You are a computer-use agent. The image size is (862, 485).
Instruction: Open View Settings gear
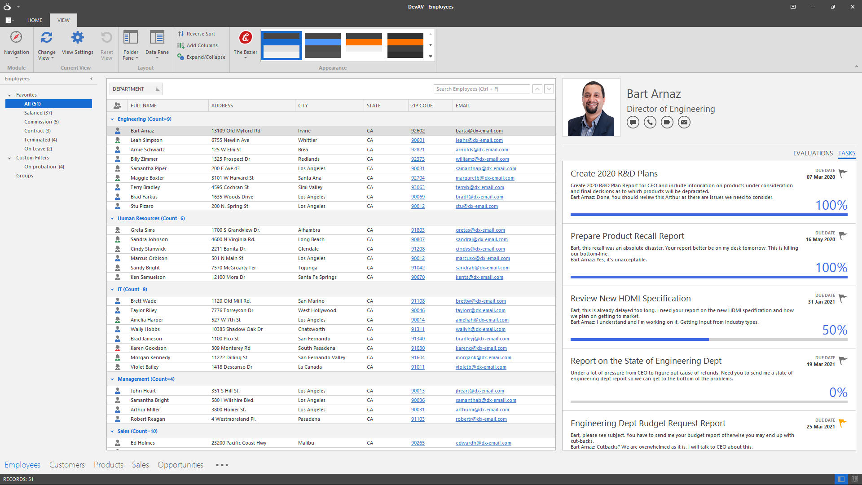[x=78, y=38]
